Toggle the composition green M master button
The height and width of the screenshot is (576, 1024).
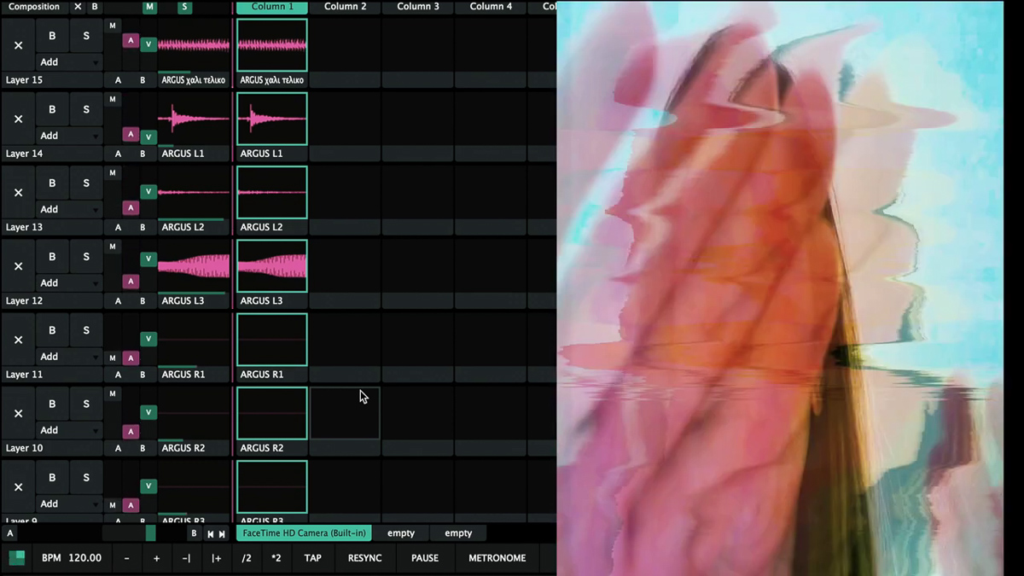(150, 7)
